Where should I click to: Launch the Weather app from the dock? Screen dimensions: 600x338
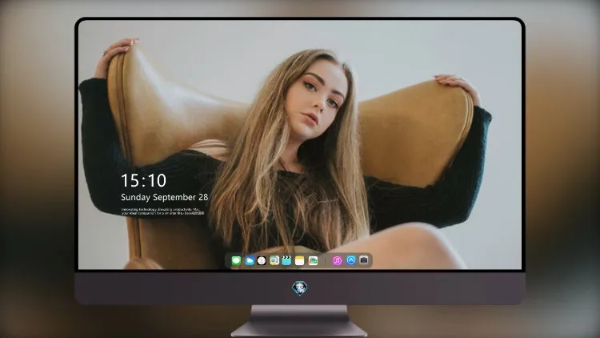[x=249, y=261]
